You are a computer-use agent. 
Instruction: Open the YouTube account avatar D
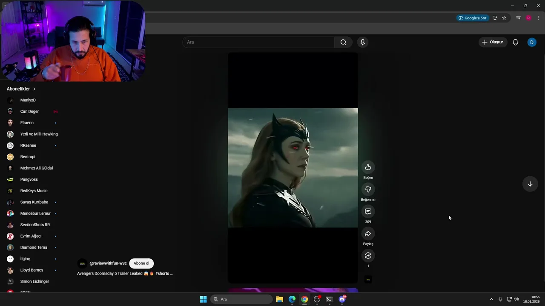532,42
